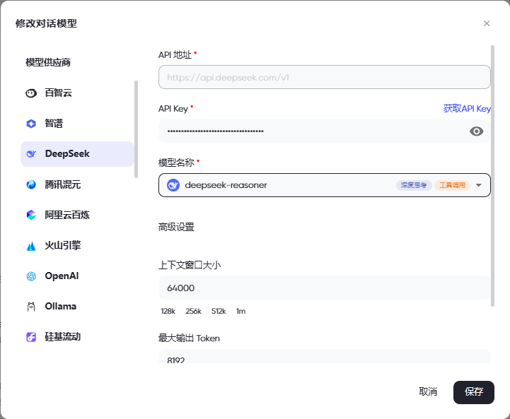This screenshot has width=510, height=419.
Task: Click the 工具调用 tag
Action: 452,185
